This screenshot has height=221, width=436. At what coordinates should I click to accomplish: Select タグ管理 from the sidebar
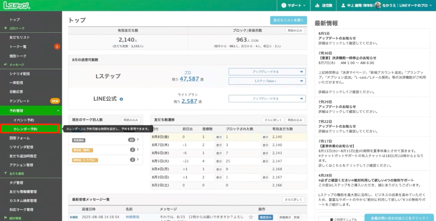(x=16, y=183)
